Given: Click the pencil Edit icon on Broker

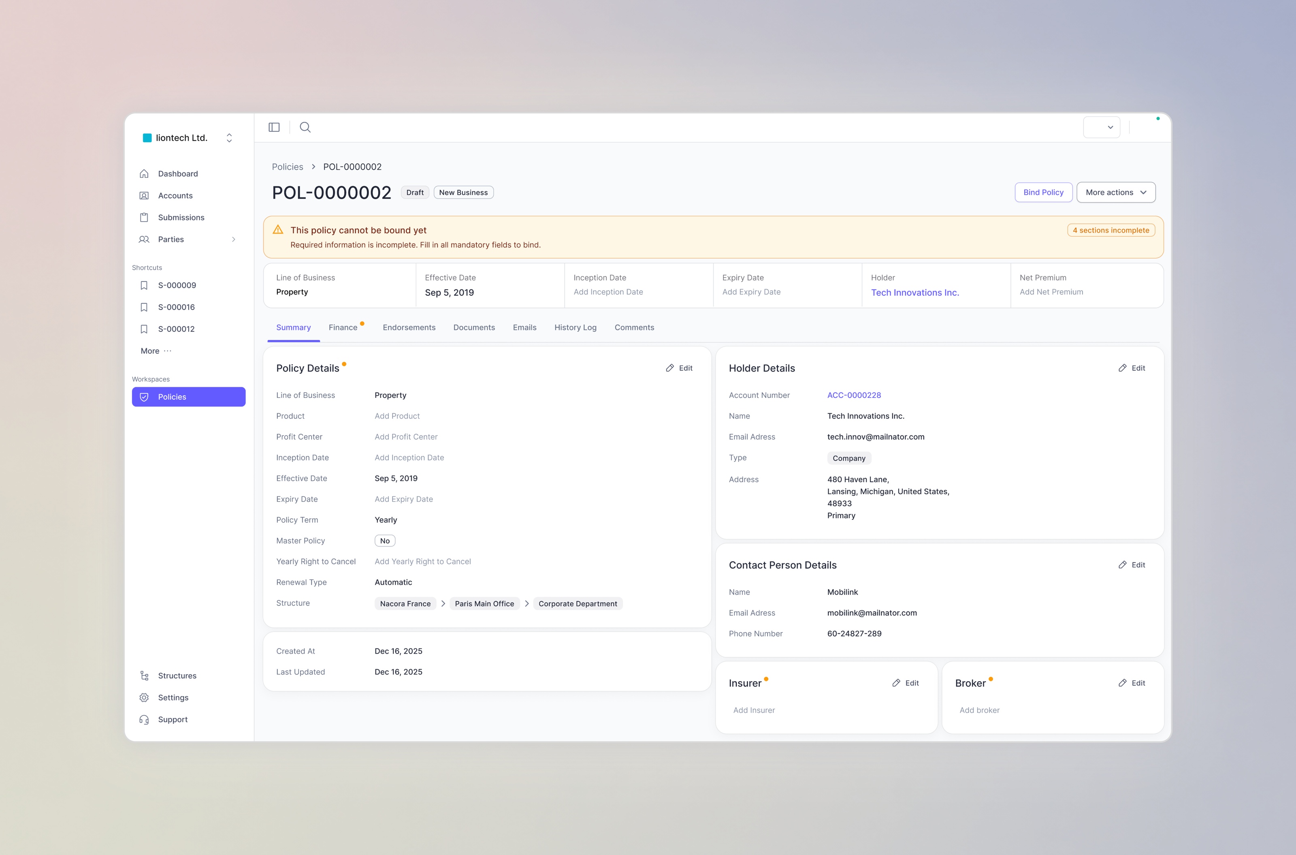Looking at the screenshot, I should 1123,683.
